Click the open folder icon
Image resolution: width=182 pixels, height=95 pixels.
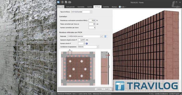[x=70, y=2]
